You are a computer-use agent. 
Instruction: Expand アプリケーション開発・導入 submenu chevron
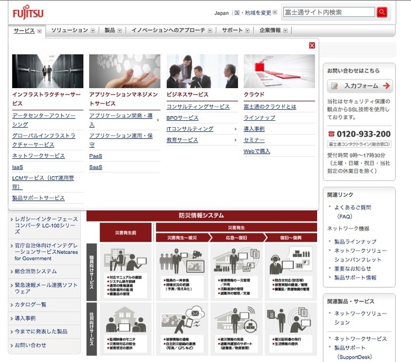pyautogui.click(x=158, y=120)
